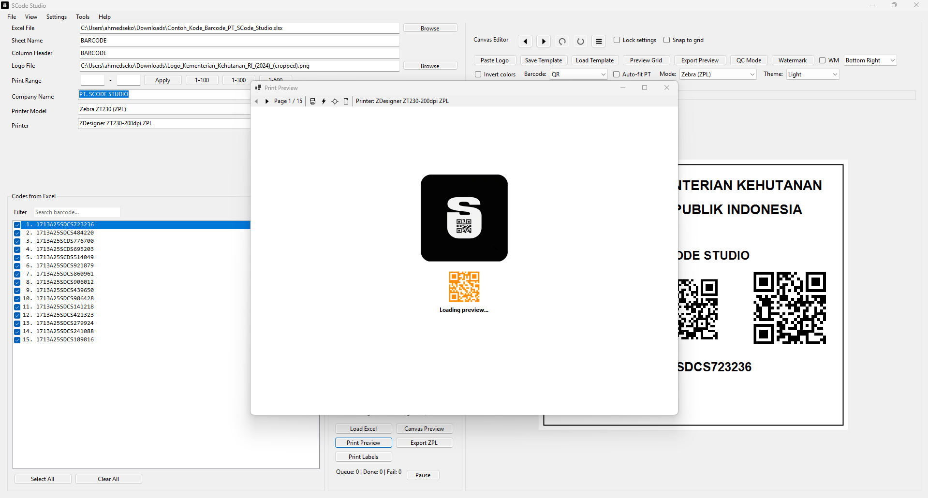928x498 pixels.
Task: Click the page icon in Print Preview toolbar
Action: 346,101
